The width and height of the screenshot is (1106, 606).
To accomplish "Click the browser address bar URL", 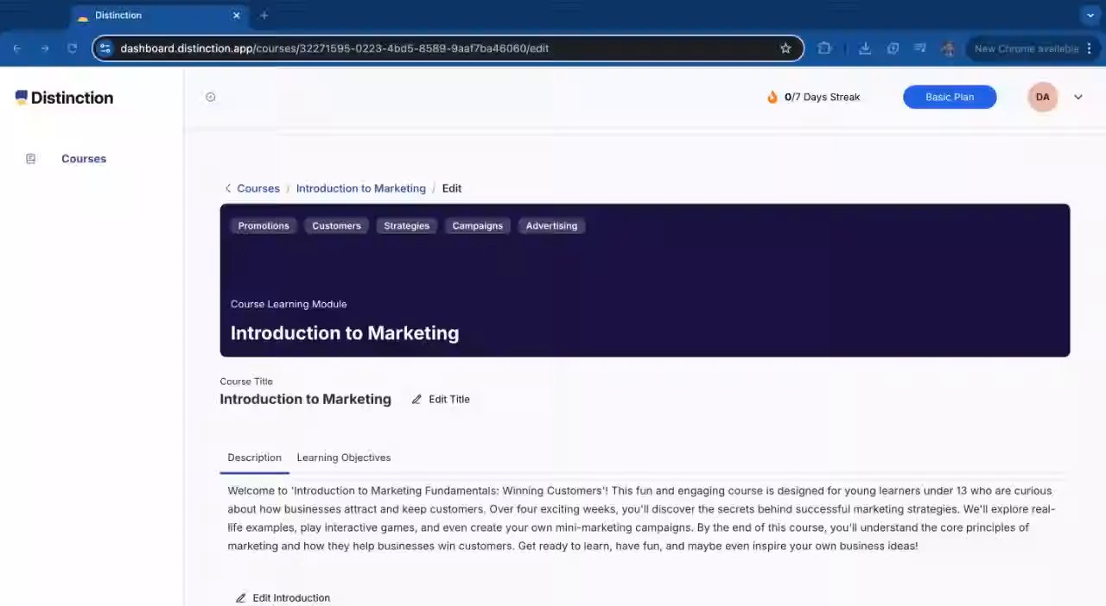I will click(x=334, y=48).
